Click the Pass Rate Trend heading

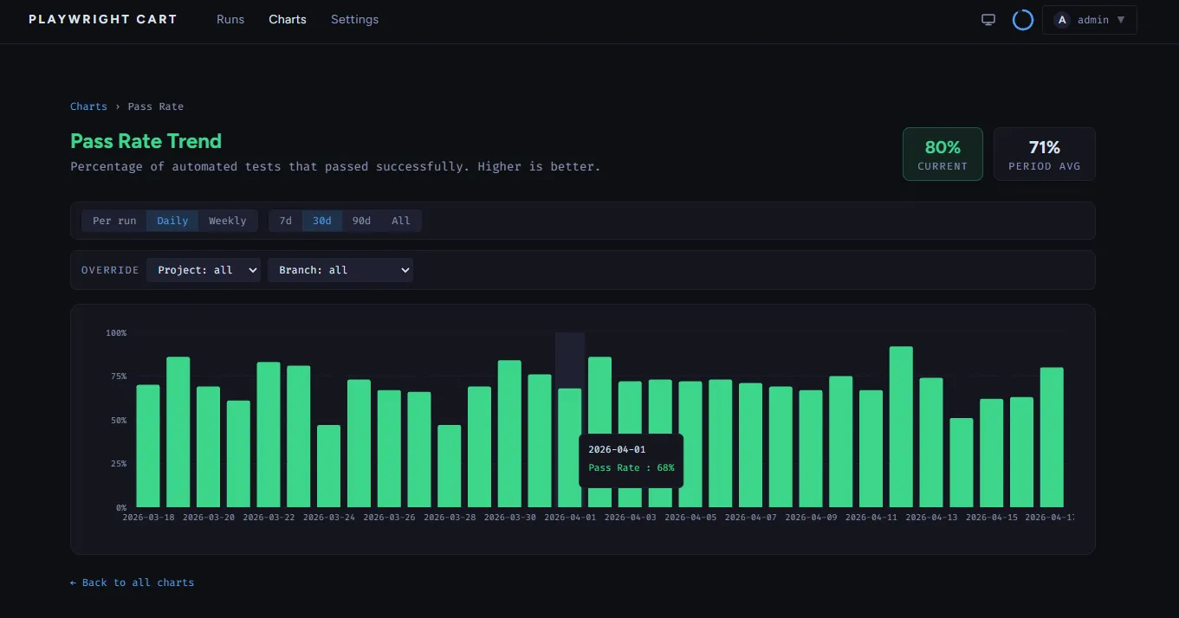[x=146, y=141]
